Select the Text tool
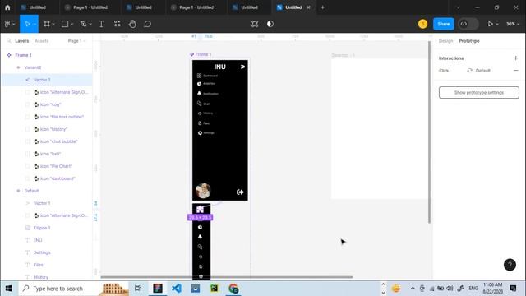Viewport: 526px width, 296px height. coord(101,24)
